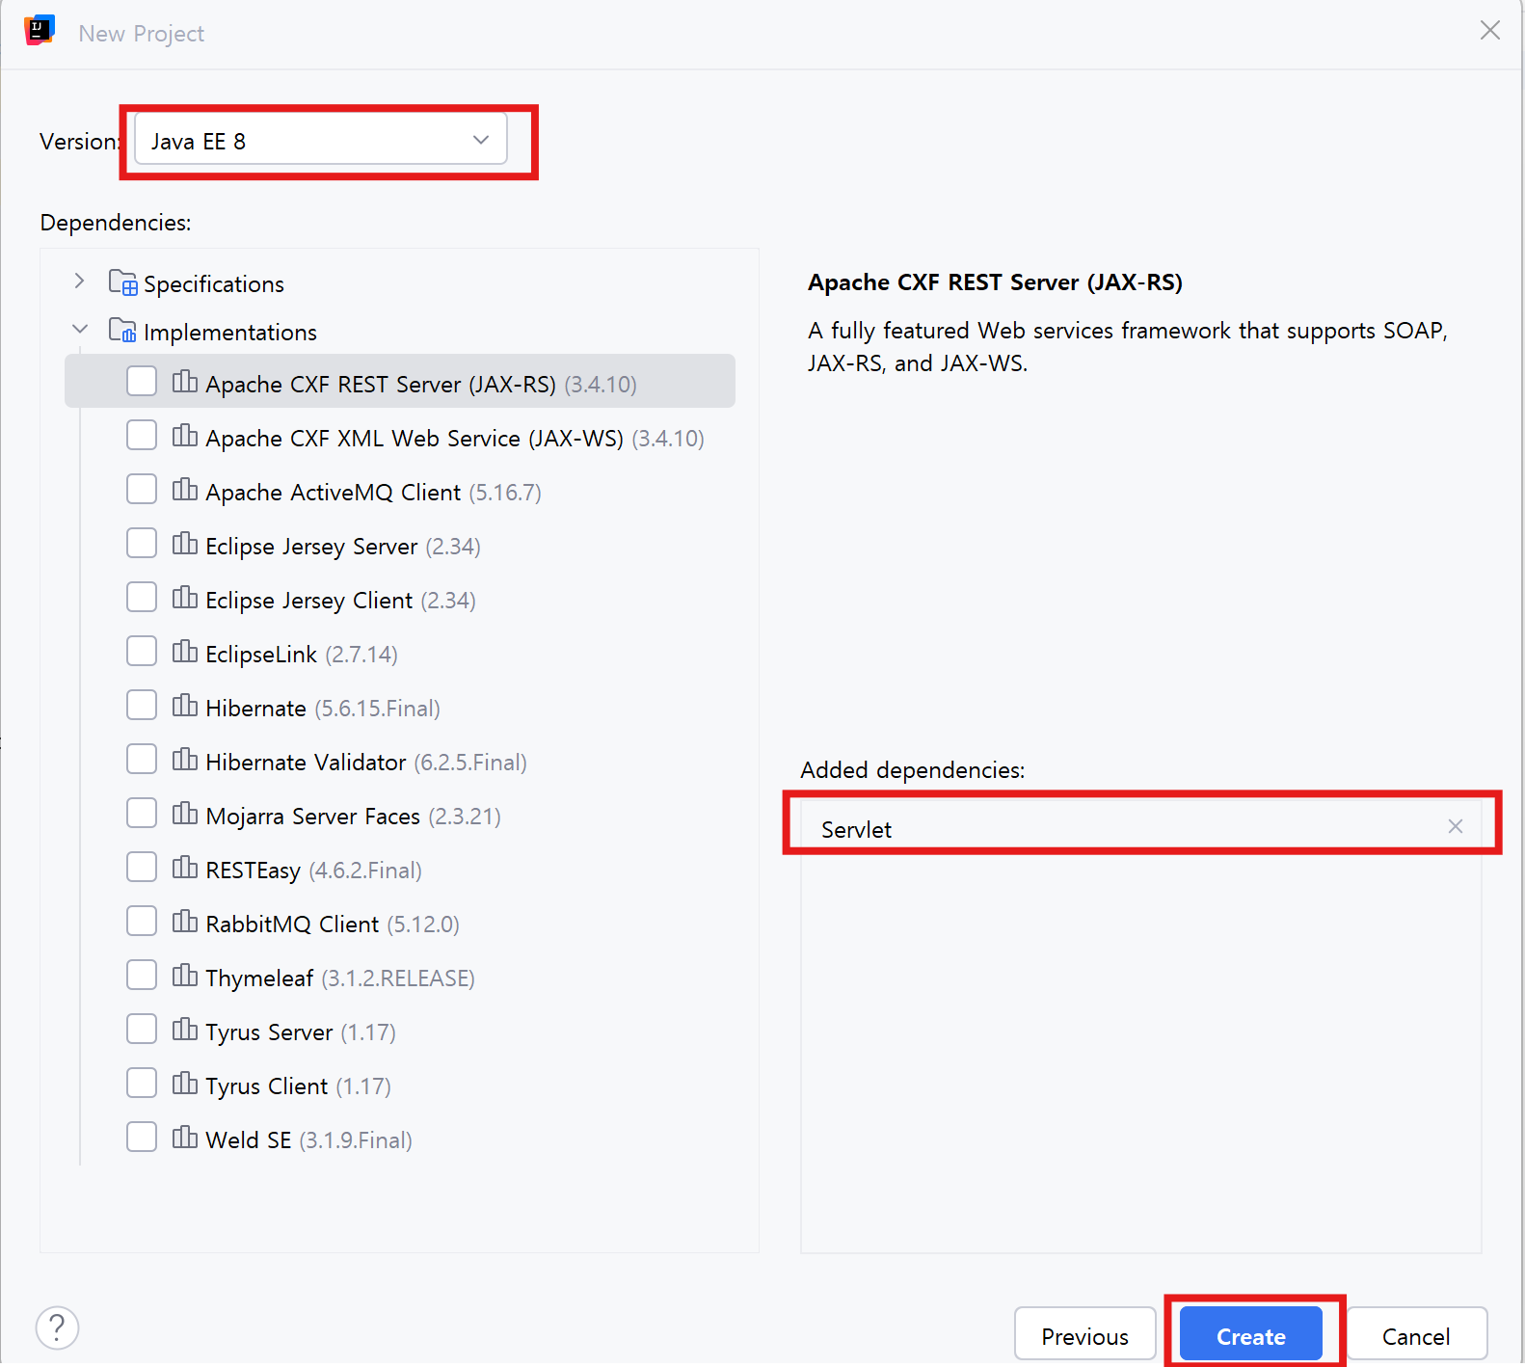Viewport: 1525px width, 1367px height.
Task: Enable the EclipseLink checkbox
Action: pyautogui.click(x=142, y=651)
